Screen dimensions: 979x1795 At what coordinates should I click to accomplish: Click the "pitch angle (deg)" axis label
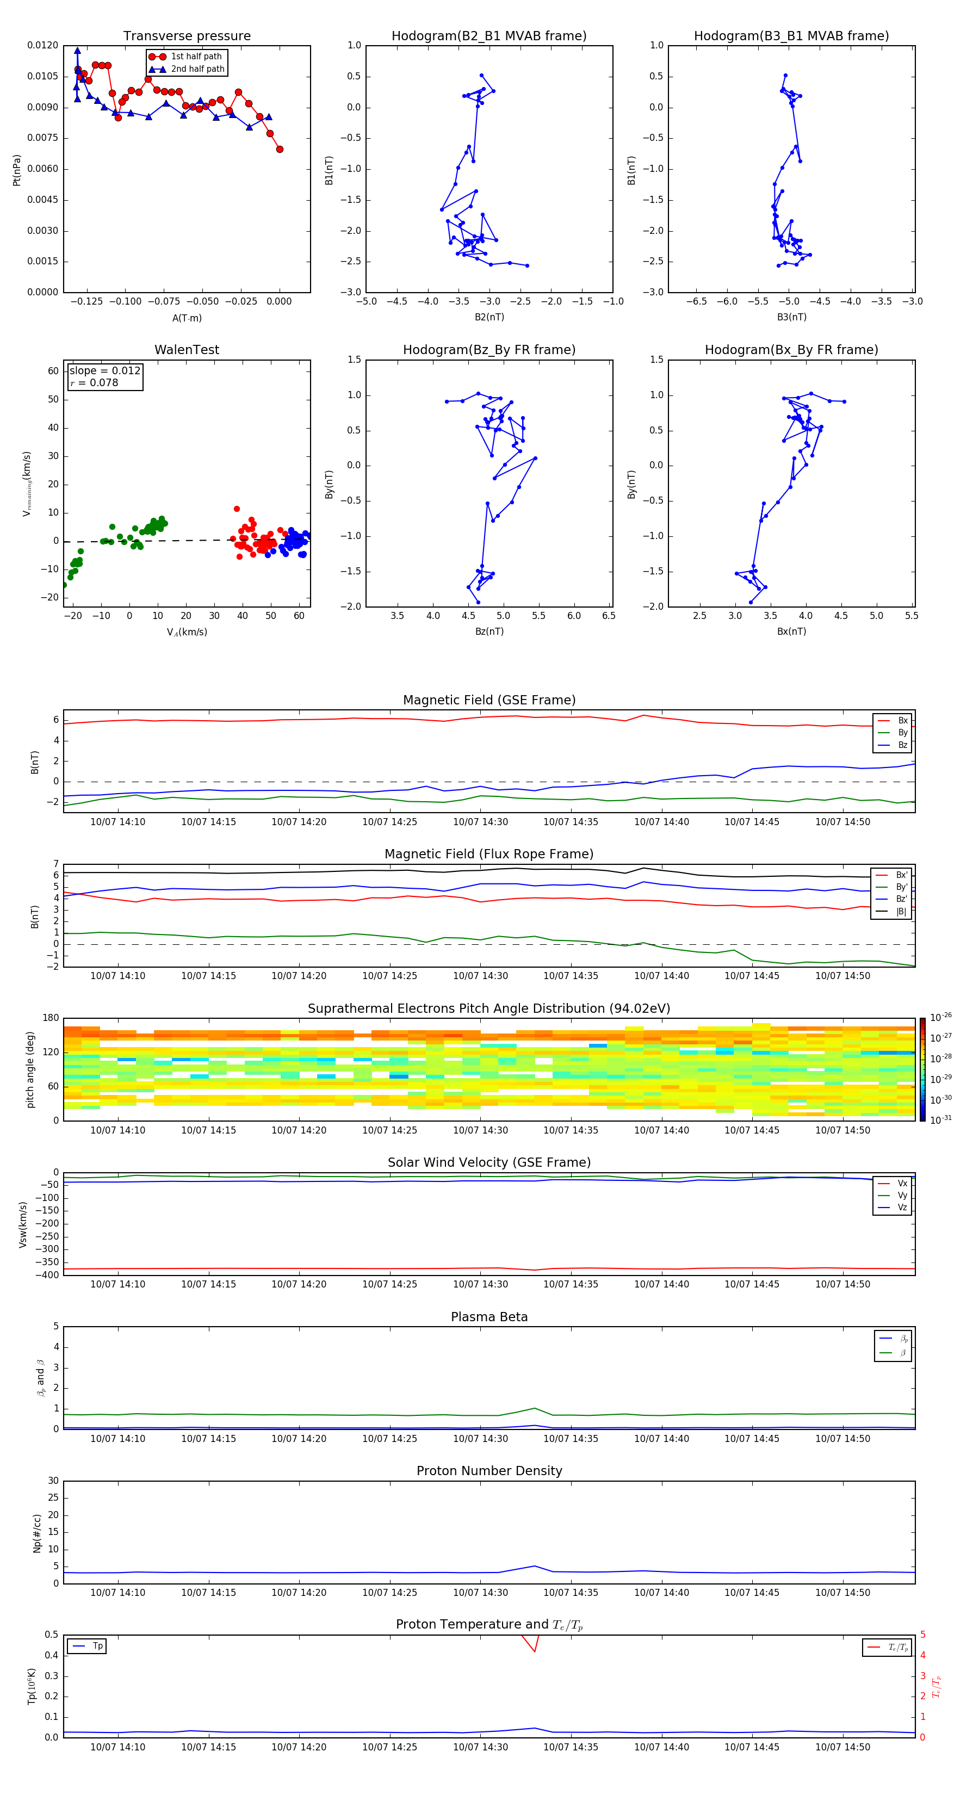coord(30,1069)
